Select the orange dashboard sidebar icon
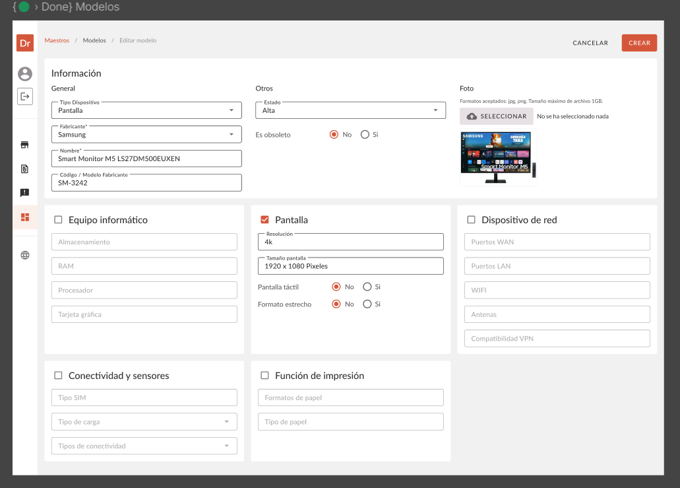680x488 pixels. tap(25, 217)
